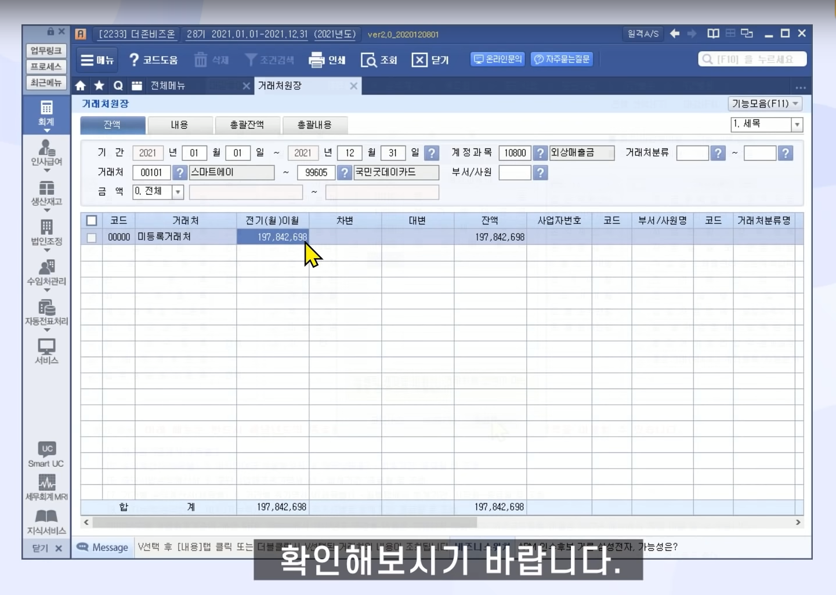Screen dimensions: 836x595
Task: Open 세무회계MRI in sidebar
Action: pyautogui.click(x=46, y=488)
